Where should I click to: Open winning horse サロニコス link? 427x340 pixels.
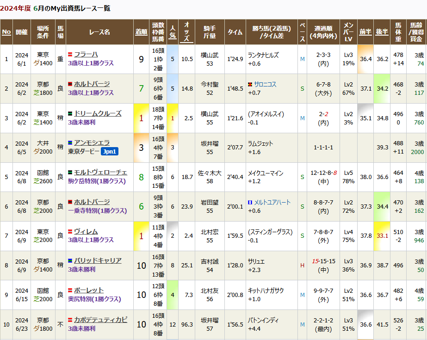(265, 84)
